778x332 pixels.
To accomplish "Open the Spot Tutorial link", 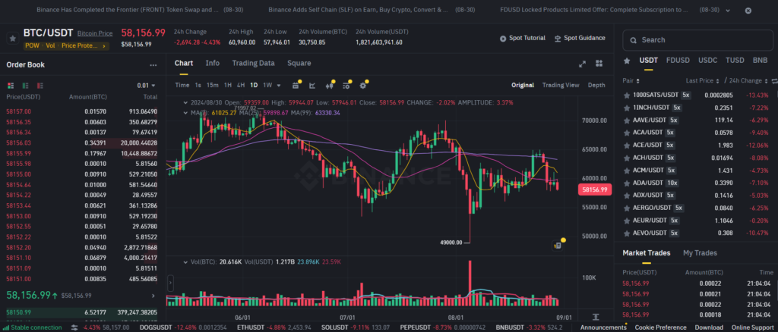I will click(522, 38).
